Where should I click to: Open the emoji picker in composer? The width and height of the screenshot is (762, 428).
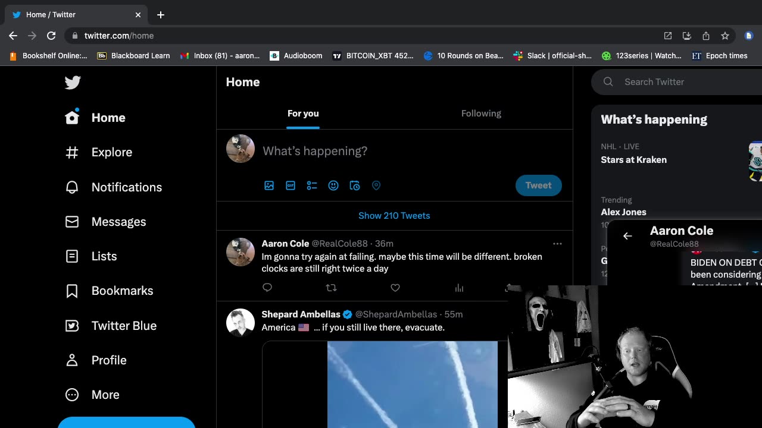coord(333,185)
